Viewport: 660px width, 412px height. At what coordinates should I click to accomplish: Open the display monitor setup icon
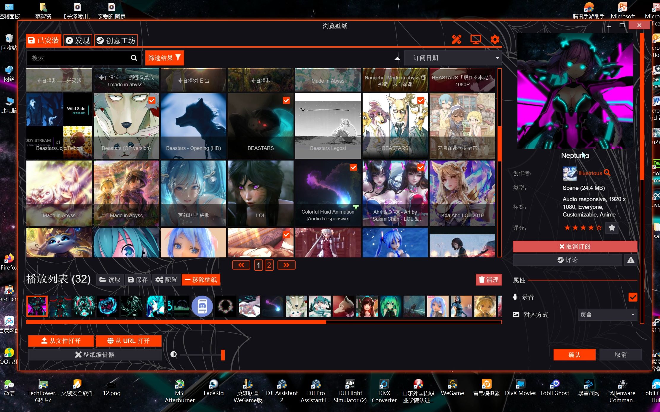[x=476, y=39]
